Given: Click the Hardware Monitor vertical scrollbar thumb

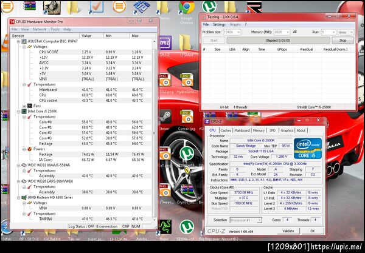Looking at the screenshot, I should click(x=154, y=132).
